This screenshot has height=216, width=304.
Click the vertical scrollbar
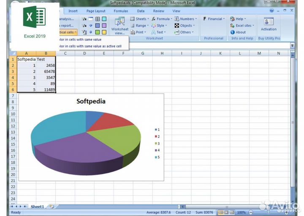[292, 122]
